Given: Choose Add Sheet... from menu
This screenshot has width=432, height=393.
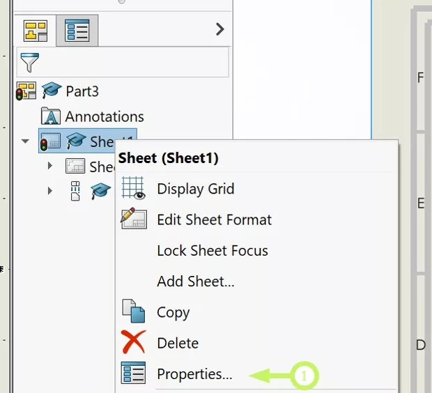Looking at the screenshot, I should pos(195,282).
